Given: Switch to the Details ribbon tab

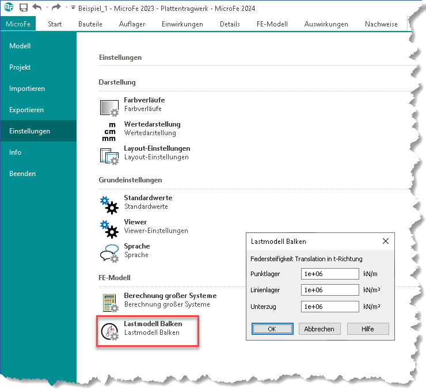Looking at the screenshot, I should pos(230,24).
